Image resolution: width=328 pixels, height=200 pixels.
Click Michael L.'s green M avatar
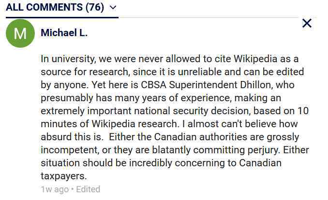(20, 33)
